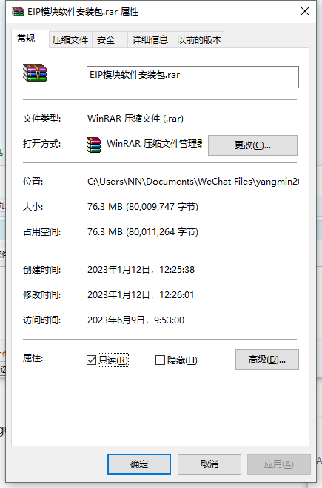Image resolution: width=322 pixels, height=488 pixels.
Task: Open the 压缩文件 tab
Action: (70, 40)
